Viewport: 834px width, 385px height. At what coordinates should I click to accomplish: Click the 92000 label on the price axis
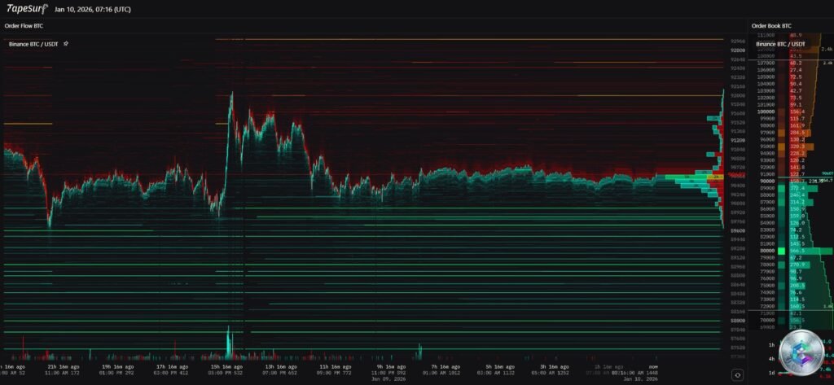737,95
